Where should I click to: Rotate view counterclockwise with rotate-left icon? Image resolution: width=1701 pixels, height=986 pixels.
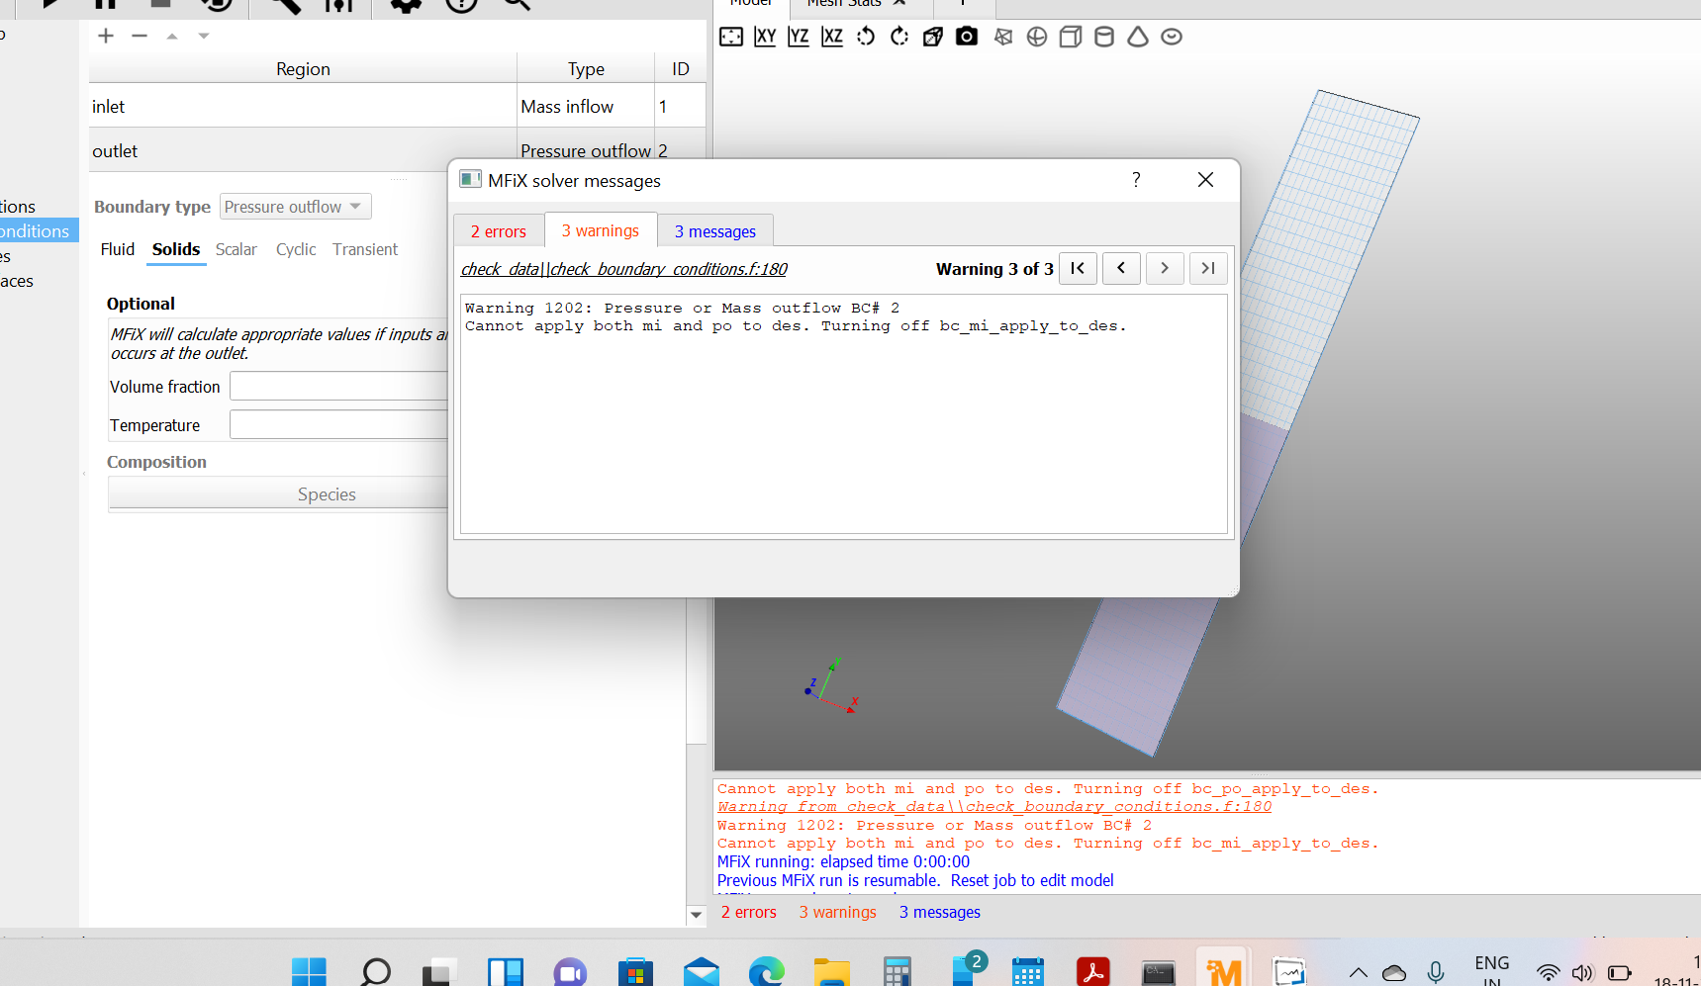click(866, 37)
